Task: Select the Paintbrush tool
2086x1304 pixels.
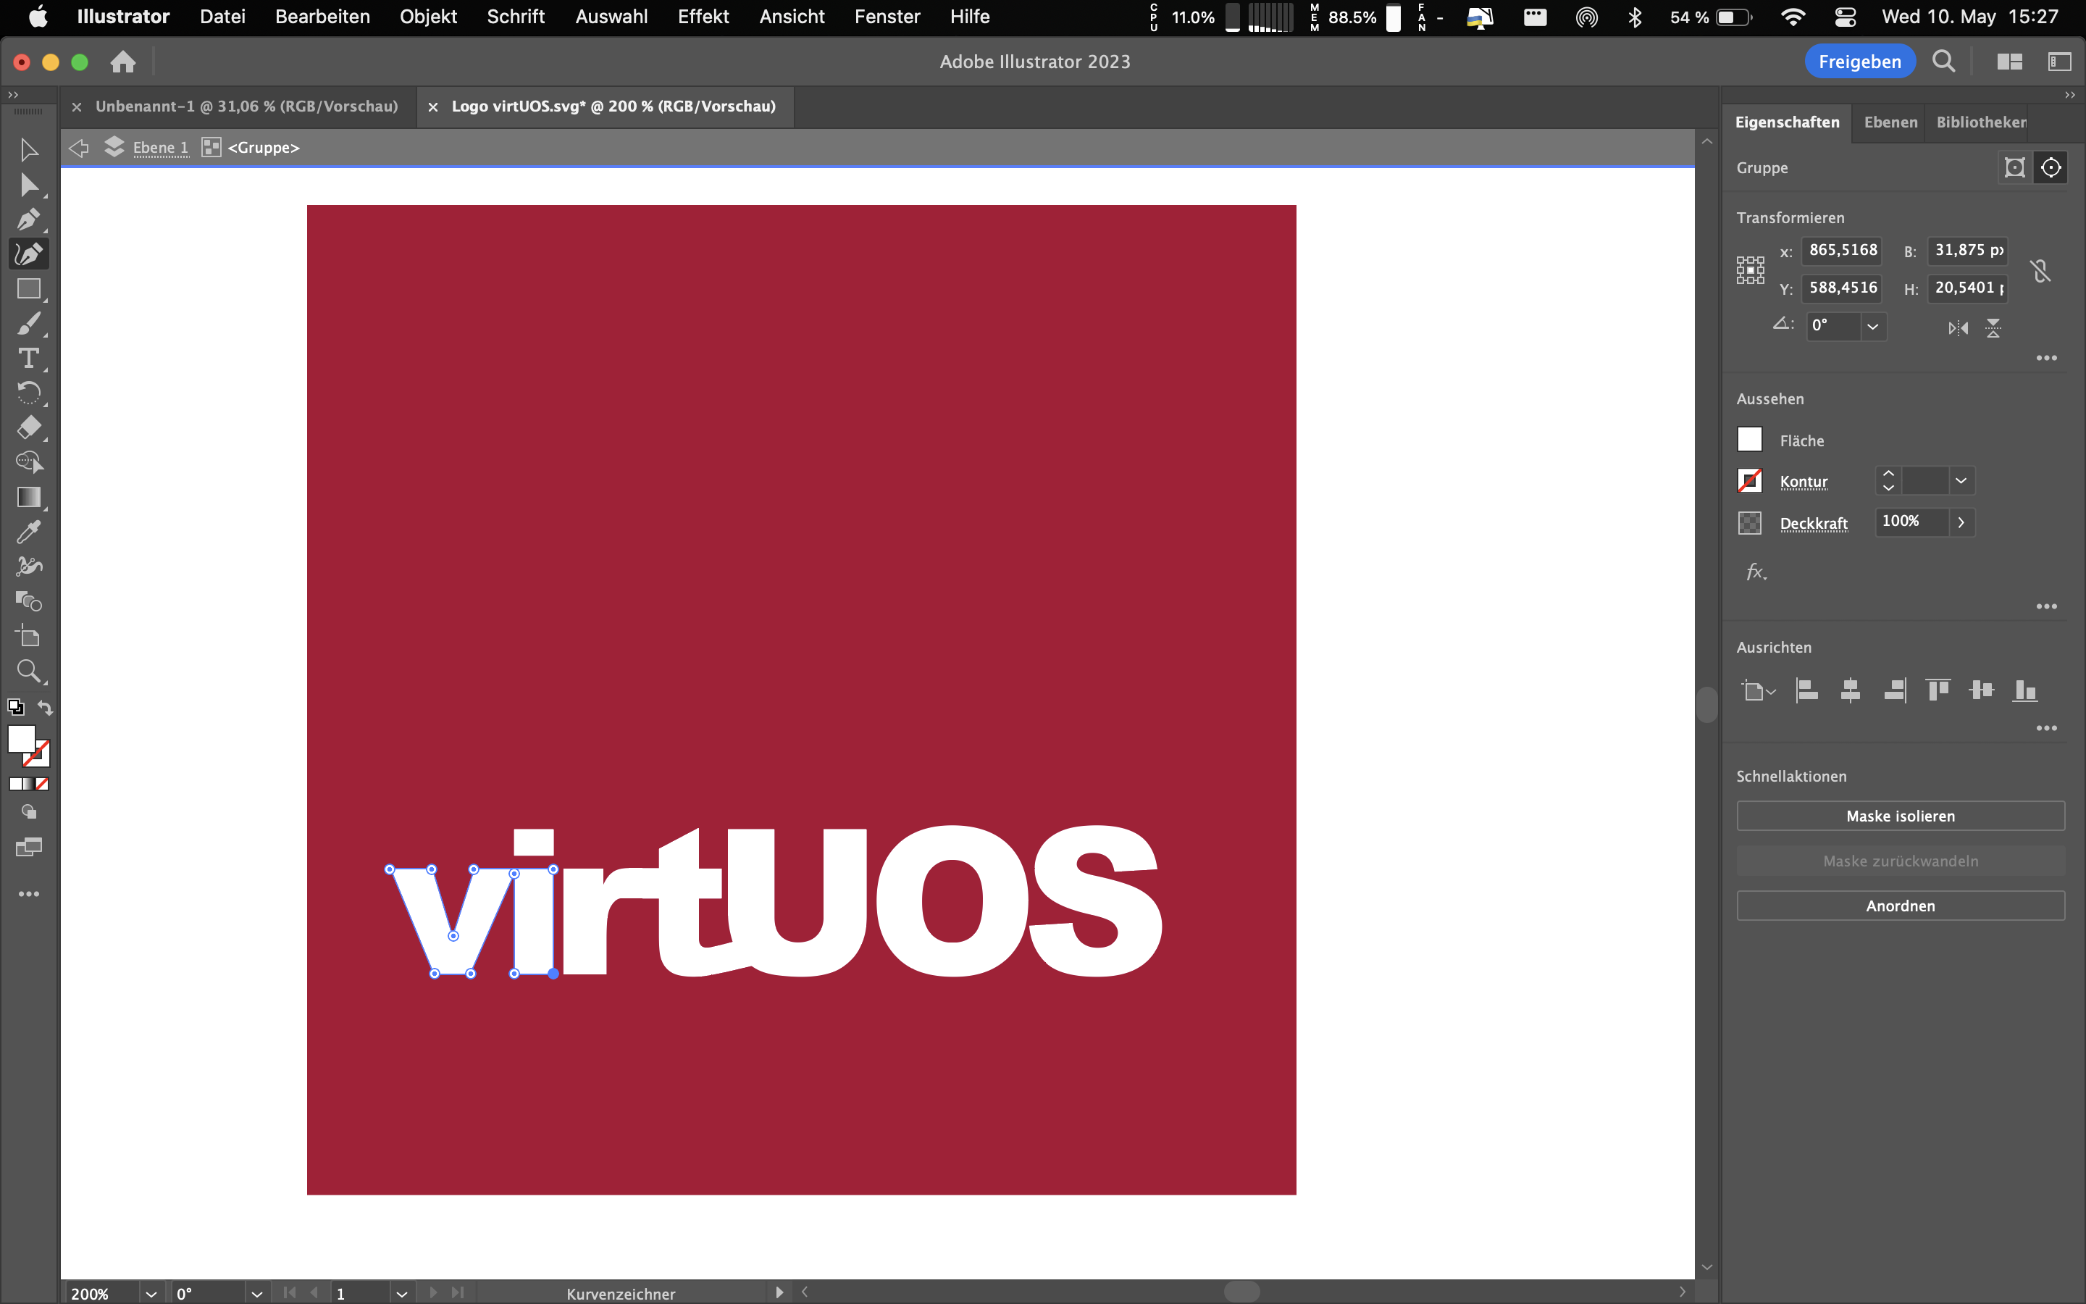Action: [x=28, y=323]
